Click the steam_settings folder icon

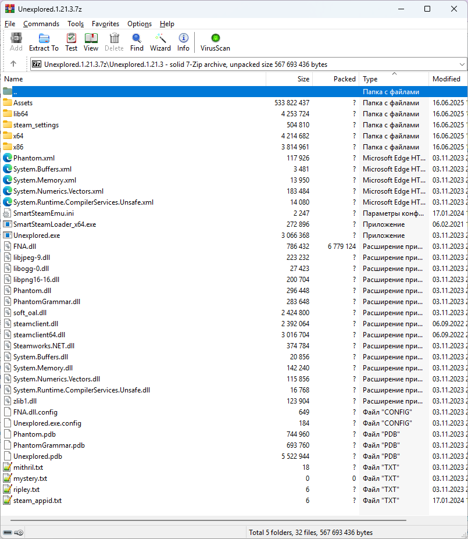pos(7,124)
